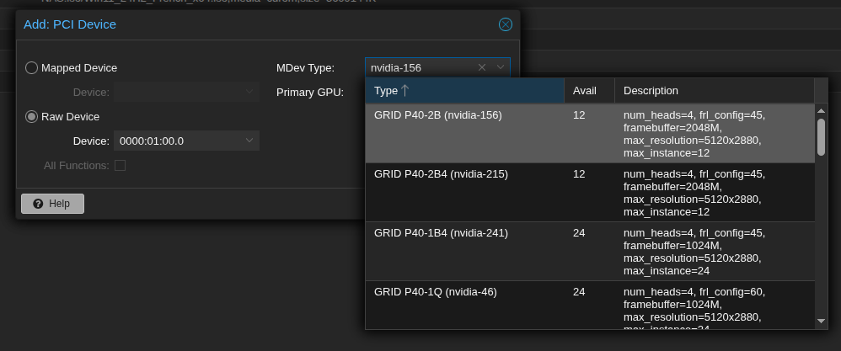
Task: Click the scroll down arrow in MDev list
Action: (821, 321)
